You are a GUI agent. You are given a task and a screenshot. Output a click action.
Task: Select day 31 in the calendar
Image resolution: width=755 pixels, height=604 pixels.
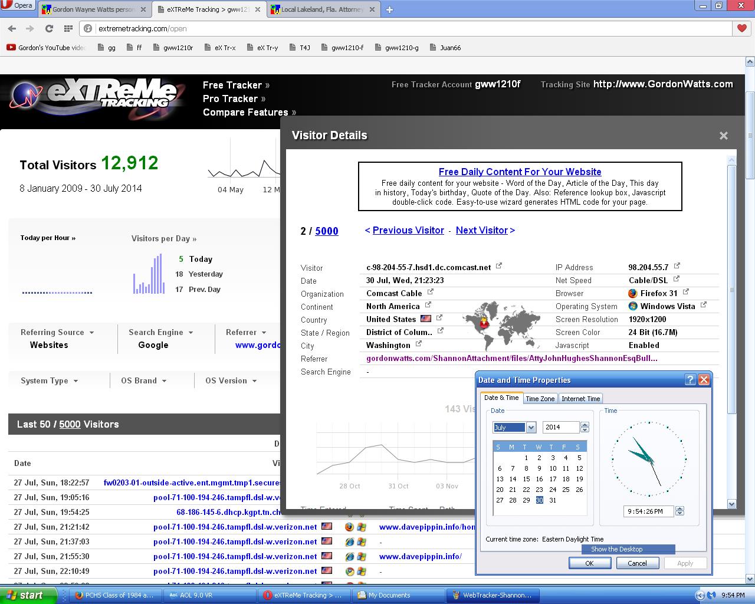(x=552, y=500)
